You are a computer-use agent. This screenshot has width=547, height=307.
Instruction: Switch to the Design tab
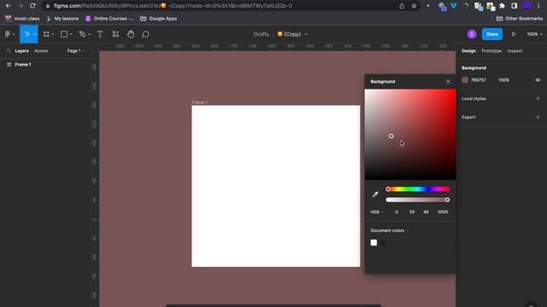click(468, 51)
